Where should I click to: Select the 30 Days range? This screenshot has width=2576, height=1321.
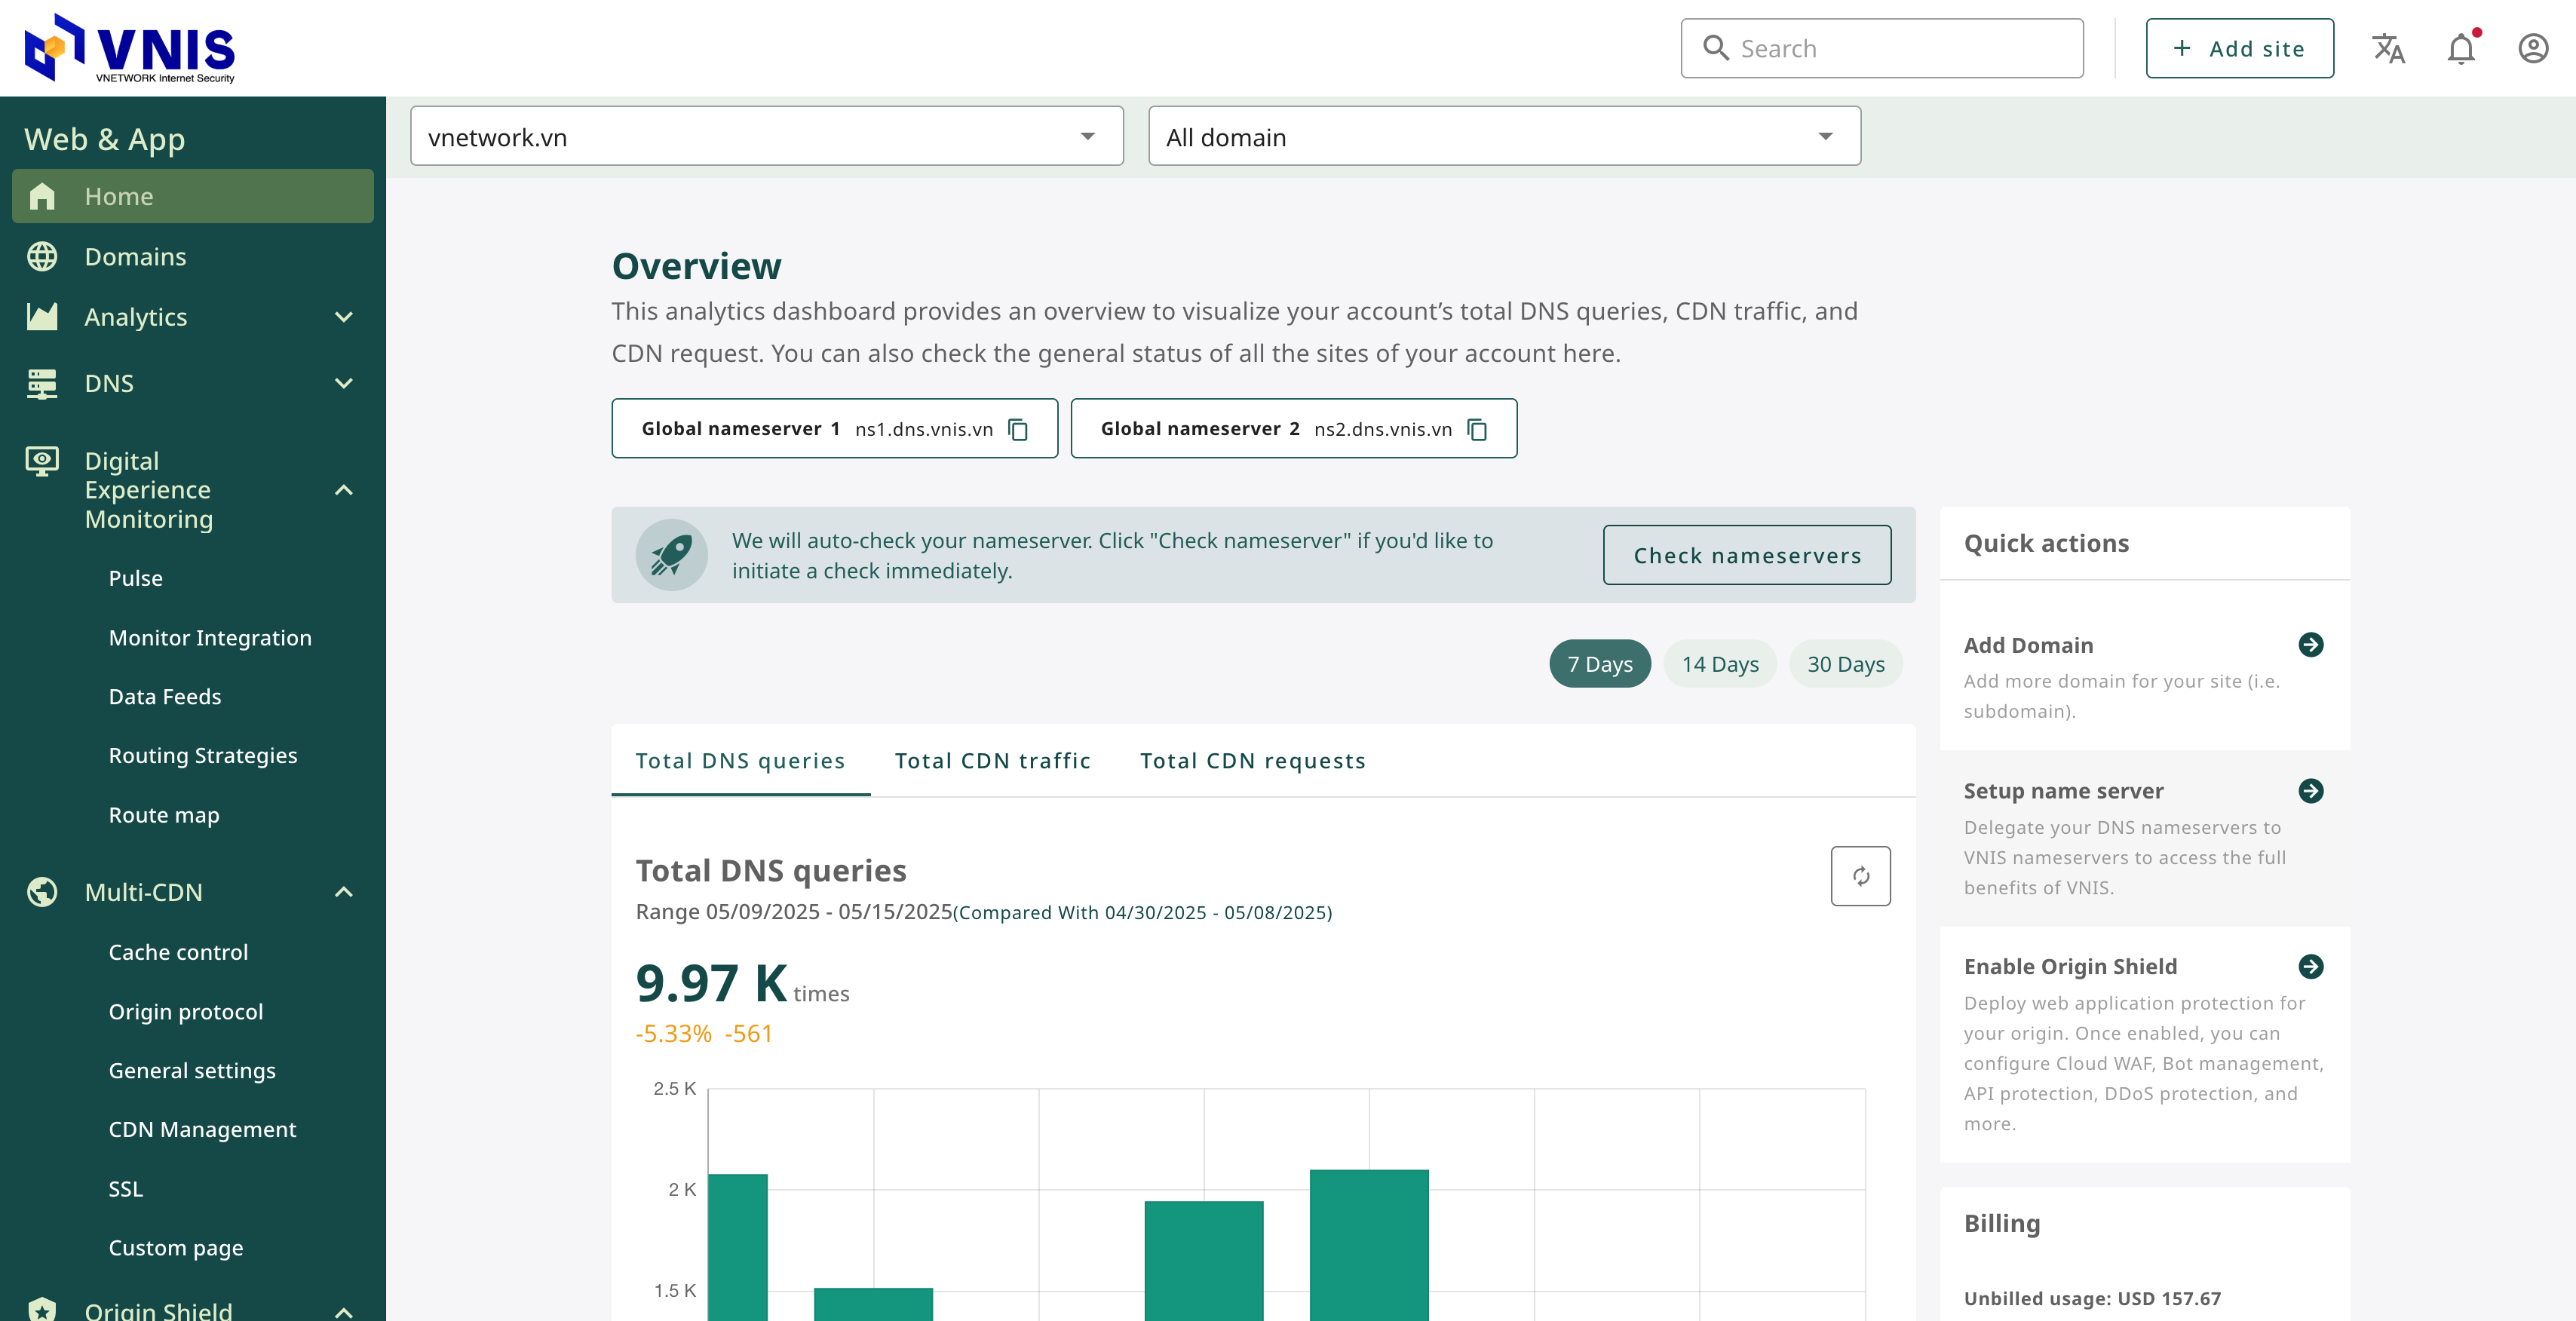tap(1845, 664)
